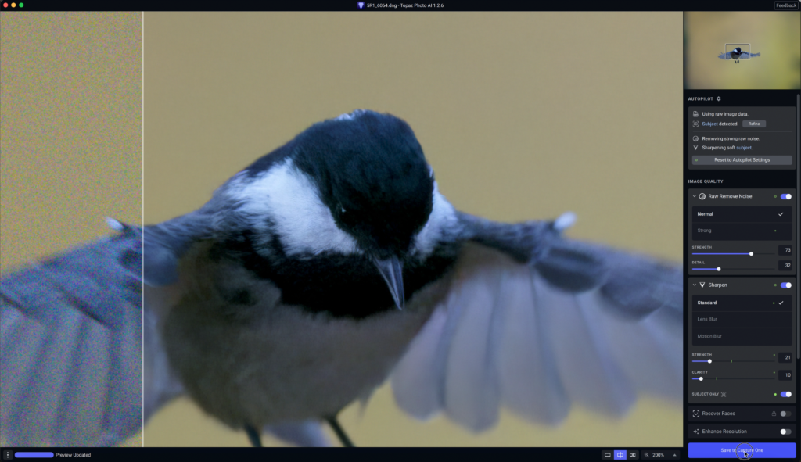Viewport: 801px width, 462px height.
Task: Collapse the Sharpen section chevron
Action: click(694, 285)
